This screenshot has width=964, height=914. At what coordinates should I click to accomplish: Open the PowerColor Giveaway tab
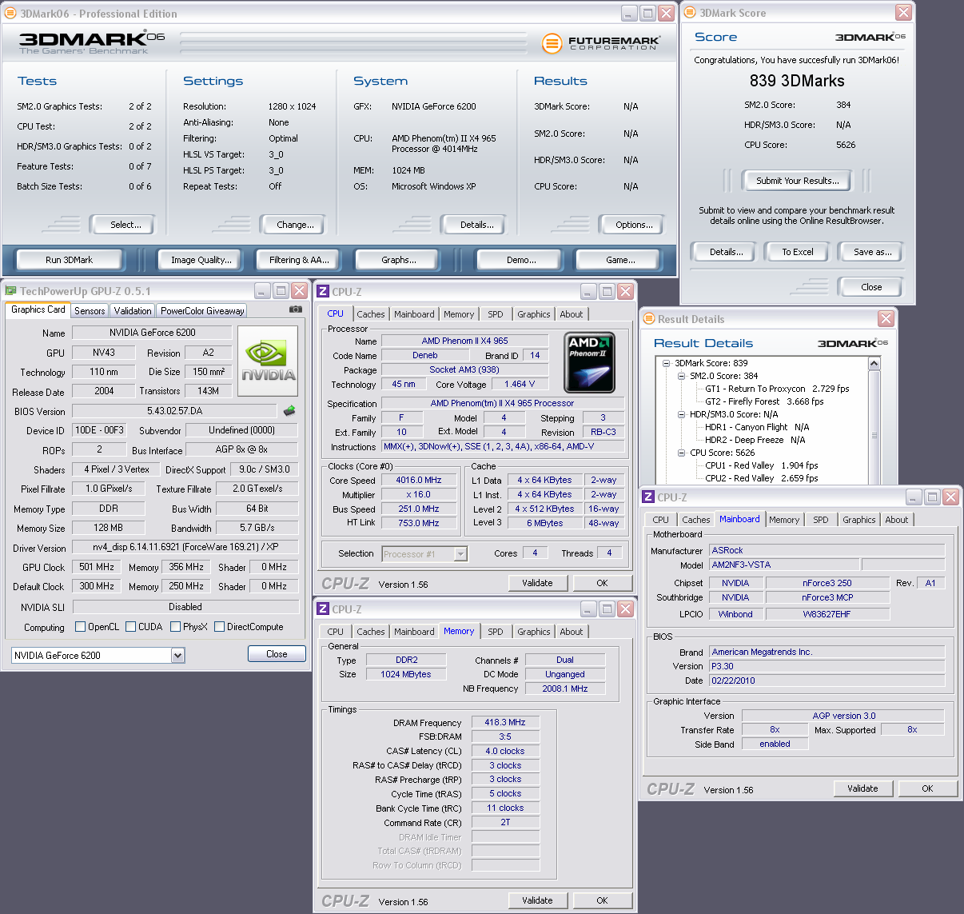point(202,311)
